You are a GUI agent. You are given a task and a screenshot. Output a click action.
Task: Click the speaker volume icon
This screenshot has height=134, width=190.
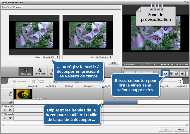[182, 74]
